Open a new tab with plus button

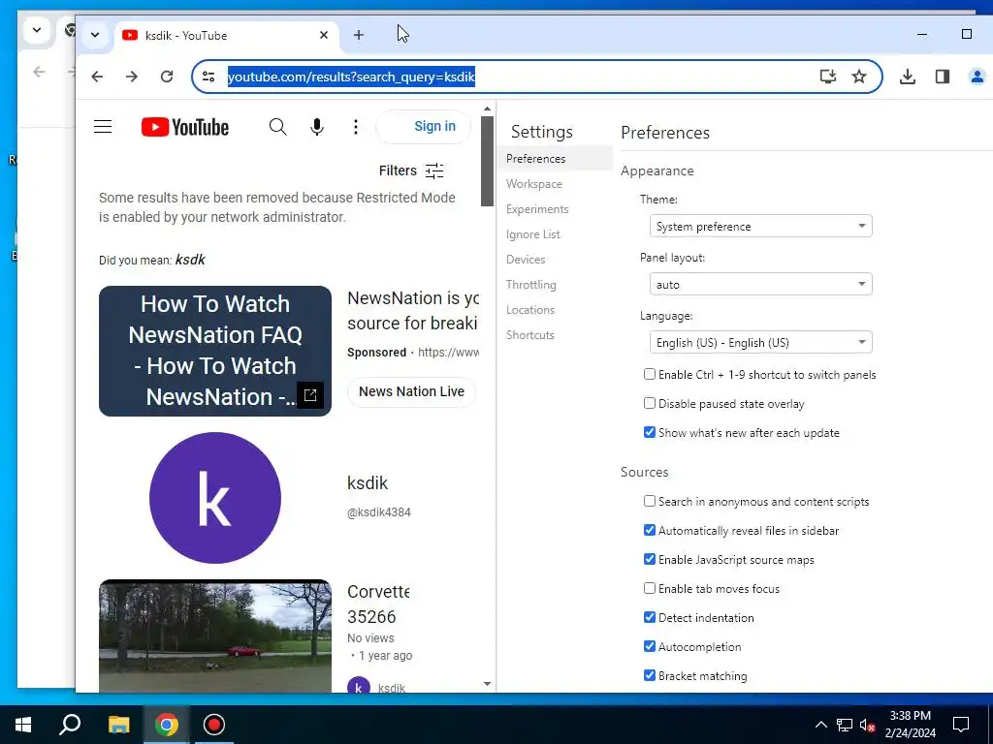pyautogui.click(x=359, y=36)
